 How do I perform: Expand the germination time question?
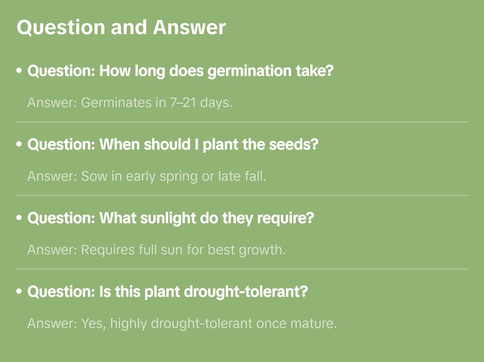pyautogui.click(x=180, y=71)
